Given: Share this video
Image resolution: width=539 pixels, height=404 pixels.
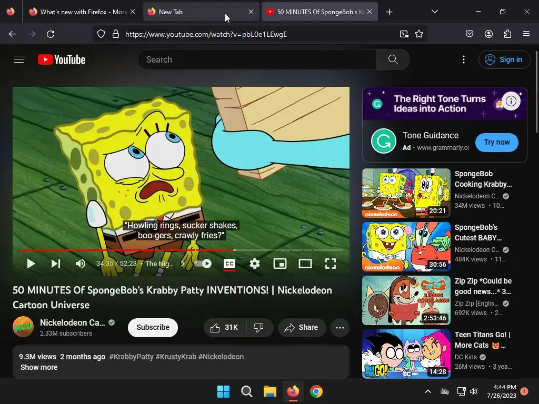Looking at the screenshot, I should pyautogui.click(x=302, y=327).
